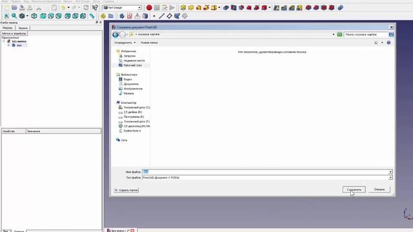This screenshot has width=413, height=232.
Task: Click the Fit All zoom icon
Action: pos(6,16)
